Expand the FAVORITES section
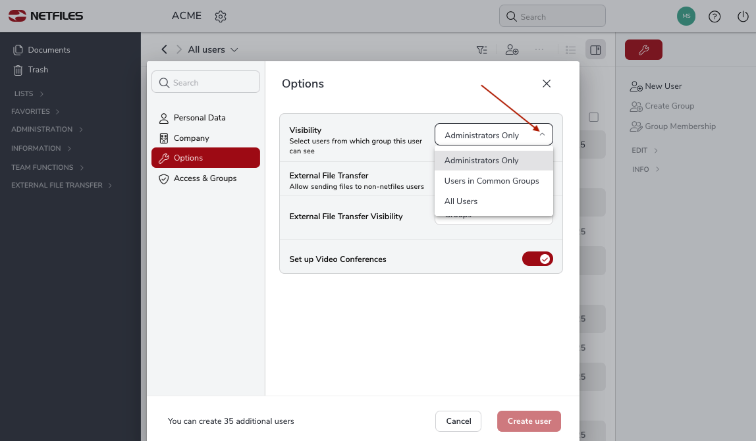Viewport: 756px width, 441px height. (35, 111)
